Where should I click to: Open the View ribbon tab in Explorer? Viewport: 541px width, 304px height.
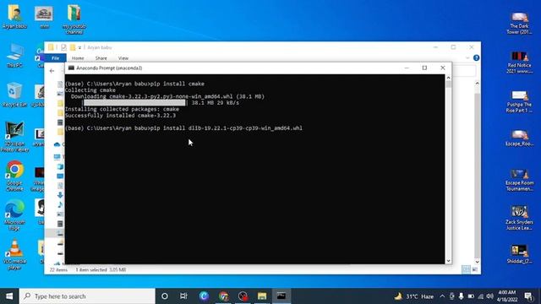coord(123,58)
